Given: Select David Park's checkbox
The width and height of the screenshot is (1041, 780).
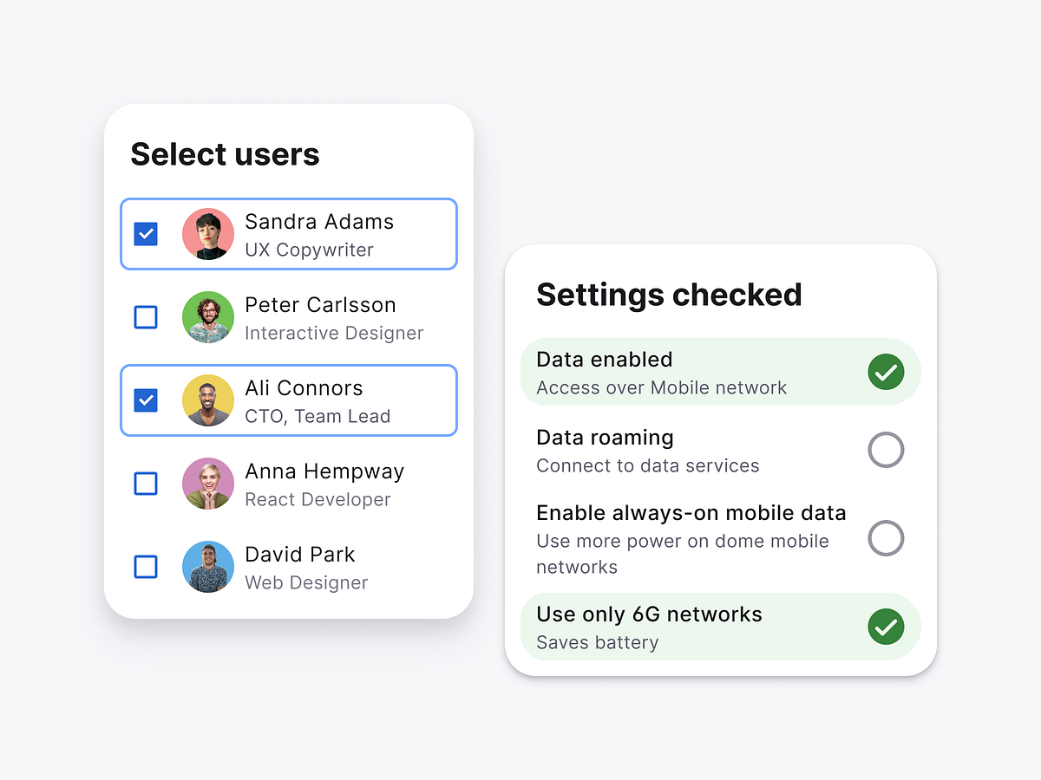Looking at the screenshot, I should [x=146, y=567].
